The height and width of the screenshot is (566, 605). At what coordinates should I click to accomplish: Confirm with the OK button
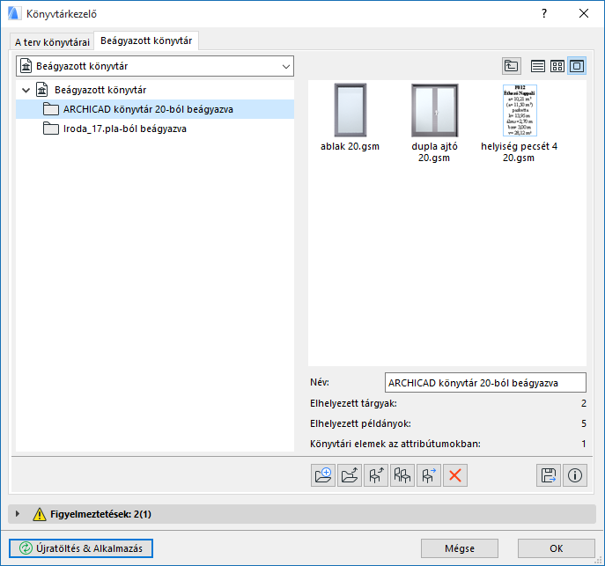click(556, 548)
